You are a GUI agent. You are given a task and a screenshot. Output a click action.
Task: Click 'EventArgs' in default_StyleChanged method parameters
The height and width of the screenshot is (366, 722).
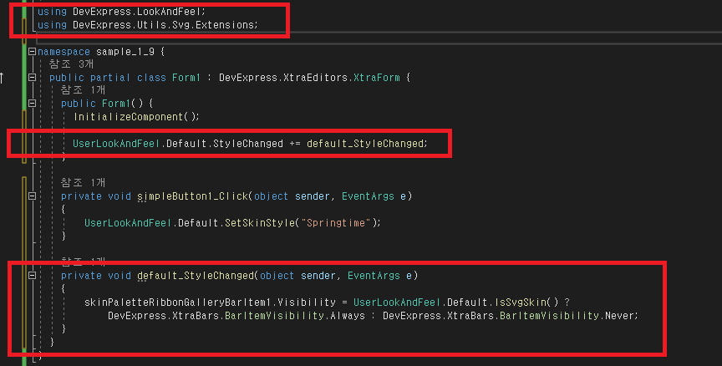click(x=374, y=275)
